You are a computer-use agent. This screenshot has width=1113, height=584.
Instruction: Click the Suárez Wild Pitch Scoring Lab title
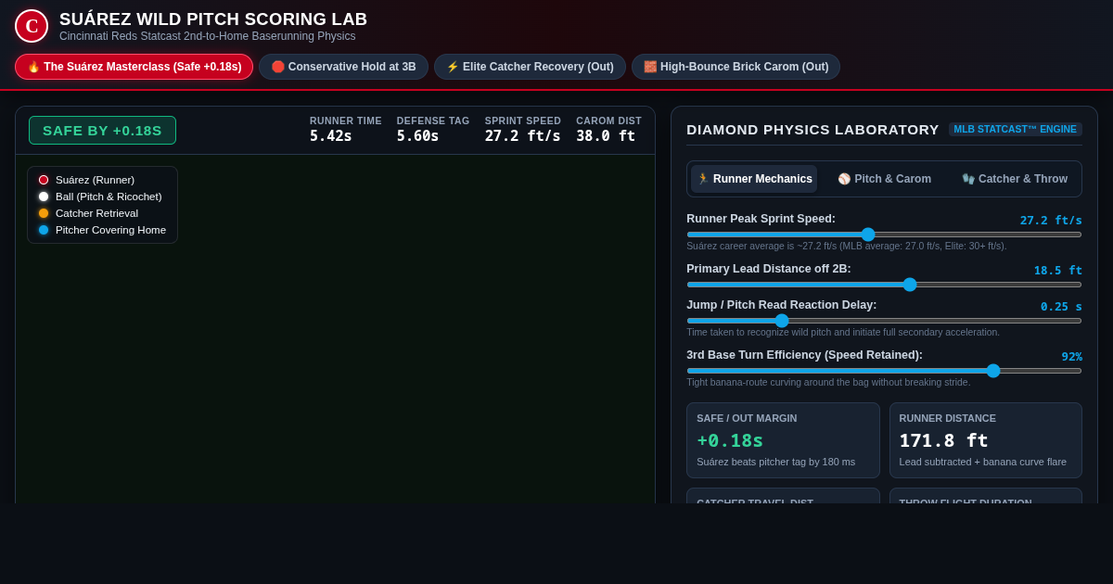click(x=213, y=19)
